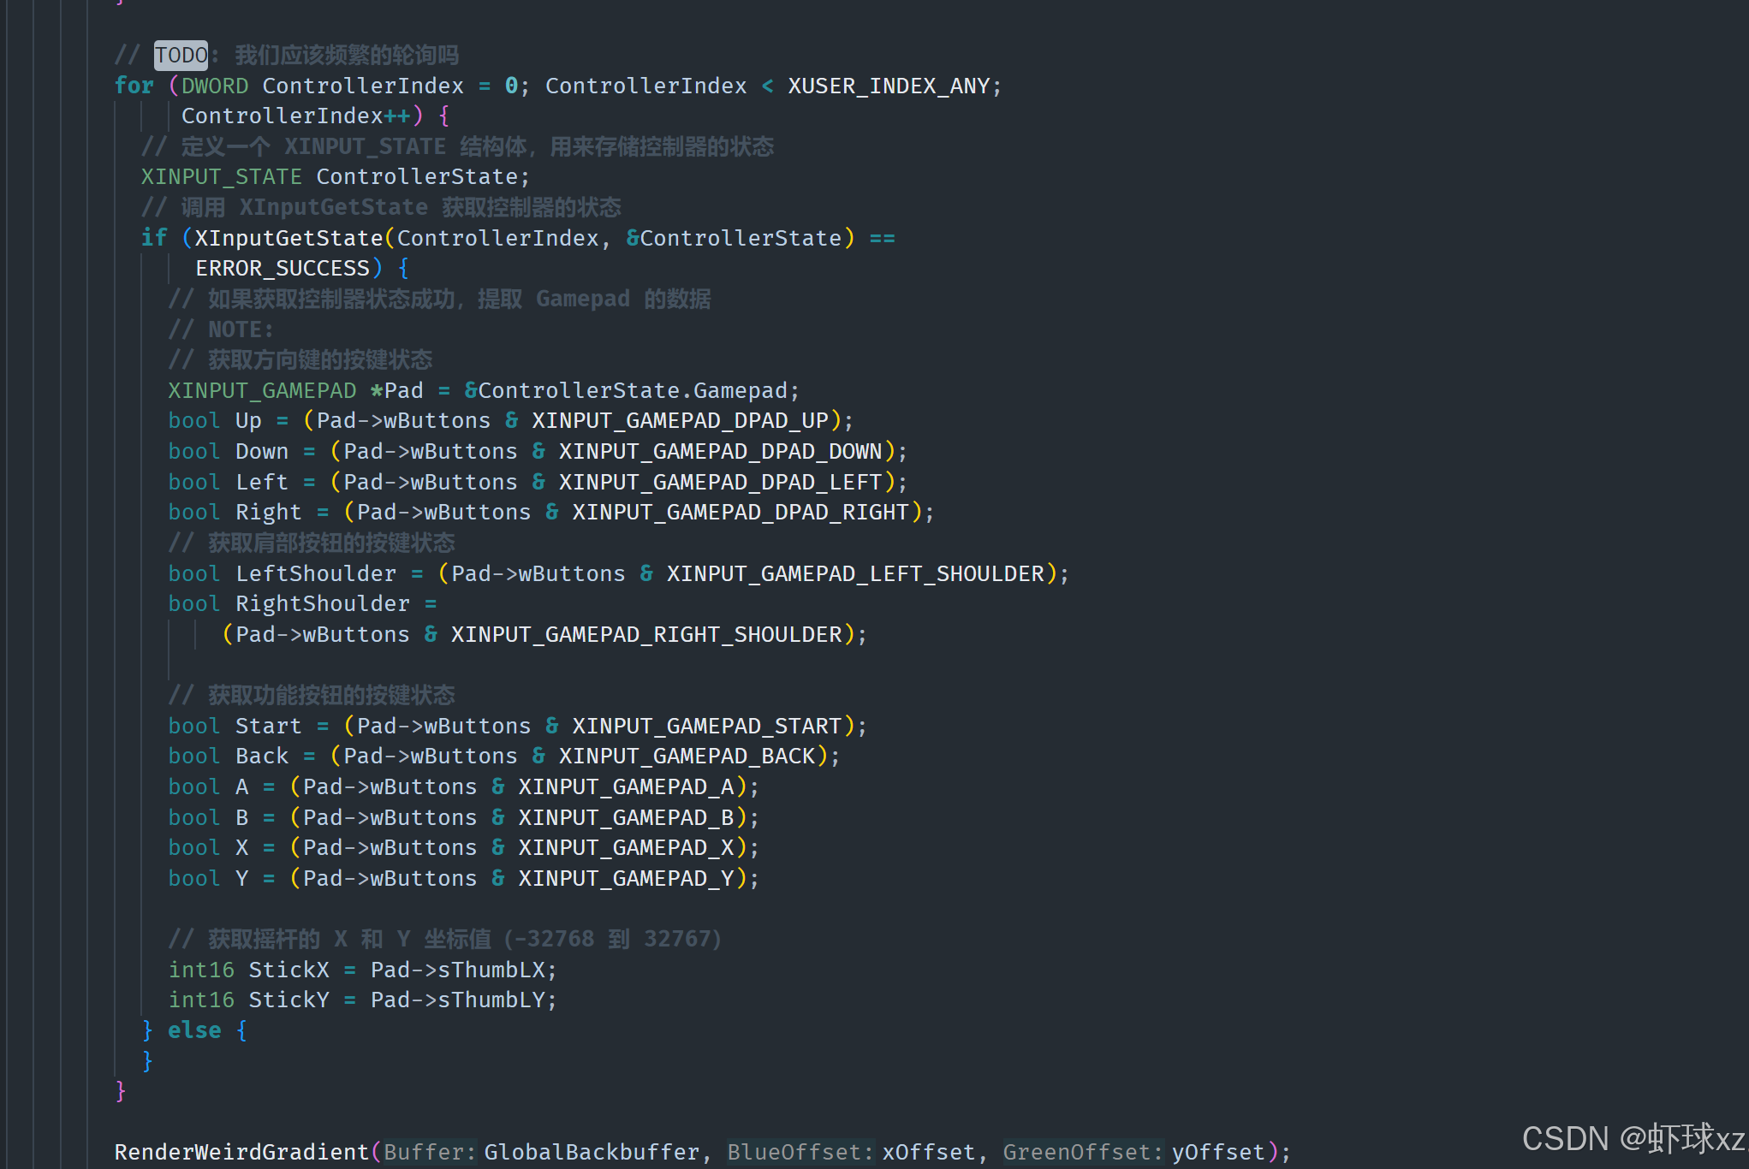1749x1169 pixels.
Task: Click 'StickX' variable name
Action: pos(289,970)
